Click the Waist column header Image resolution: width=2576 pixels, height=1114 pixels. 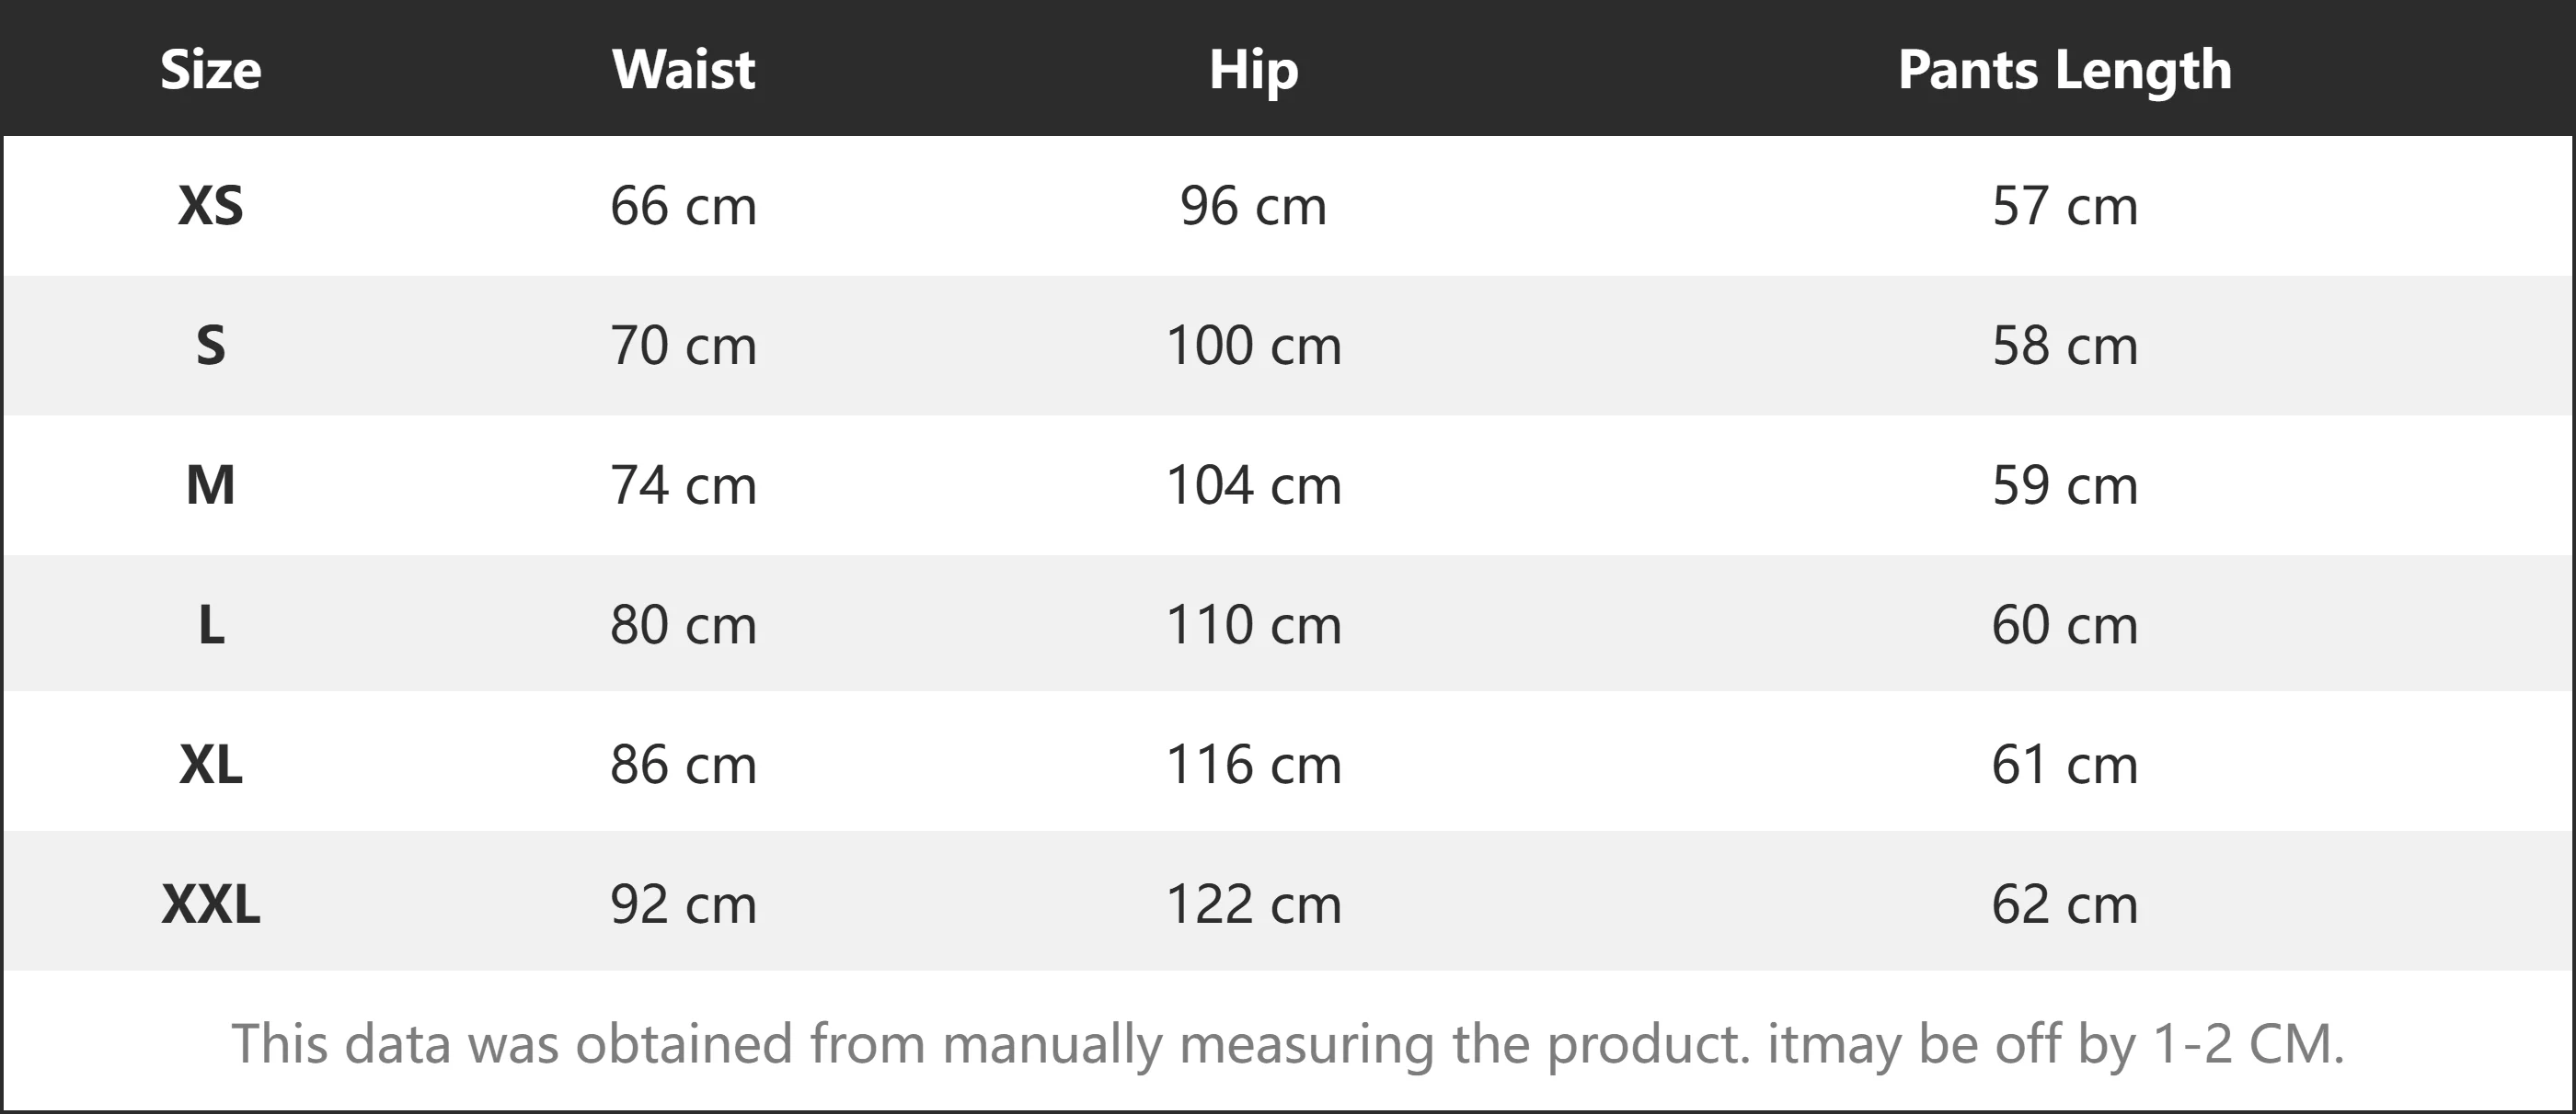coord(683,70)
